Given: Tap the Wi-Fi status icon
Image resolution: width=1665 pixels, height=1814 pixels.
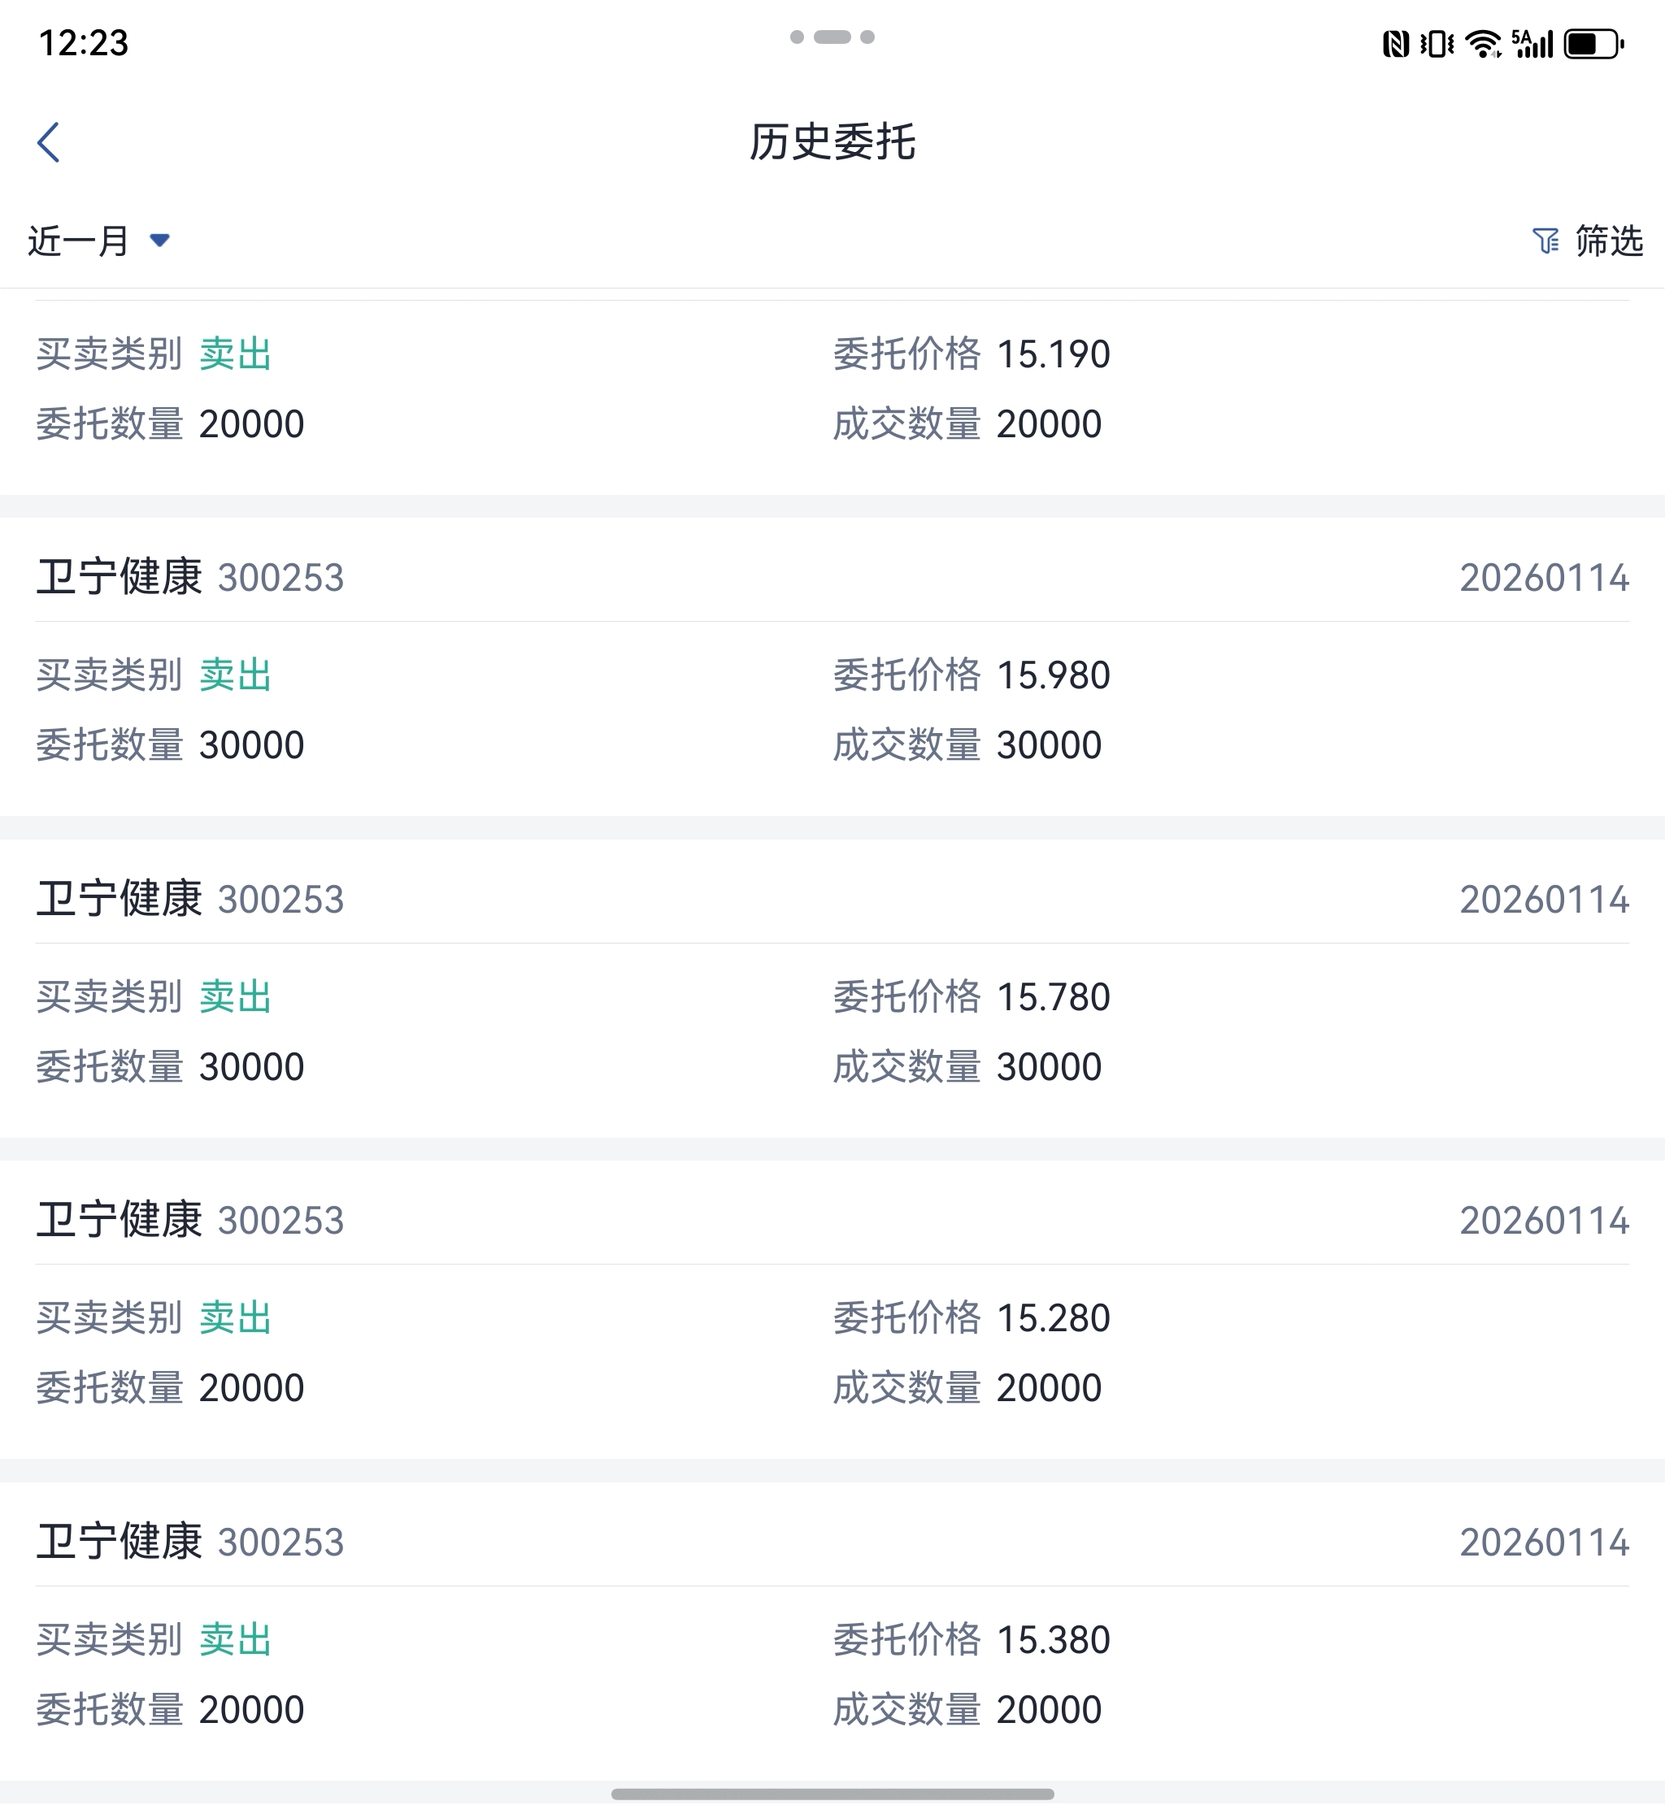Looking at the screenshot, I should (x=1483, y=43).
